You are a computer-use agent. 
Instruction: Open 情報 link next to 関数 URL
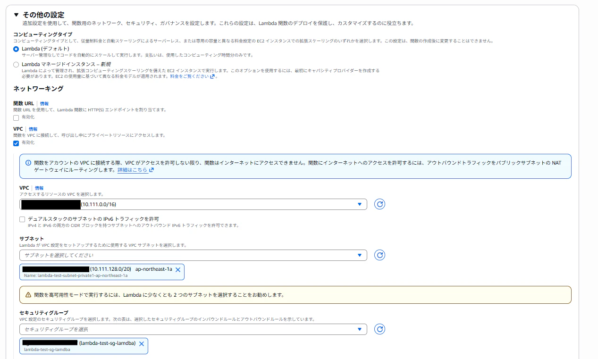(44, 103)
